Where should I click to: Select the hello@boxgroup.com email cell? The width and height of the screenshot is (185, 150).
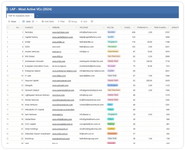(x=92, y=139)
